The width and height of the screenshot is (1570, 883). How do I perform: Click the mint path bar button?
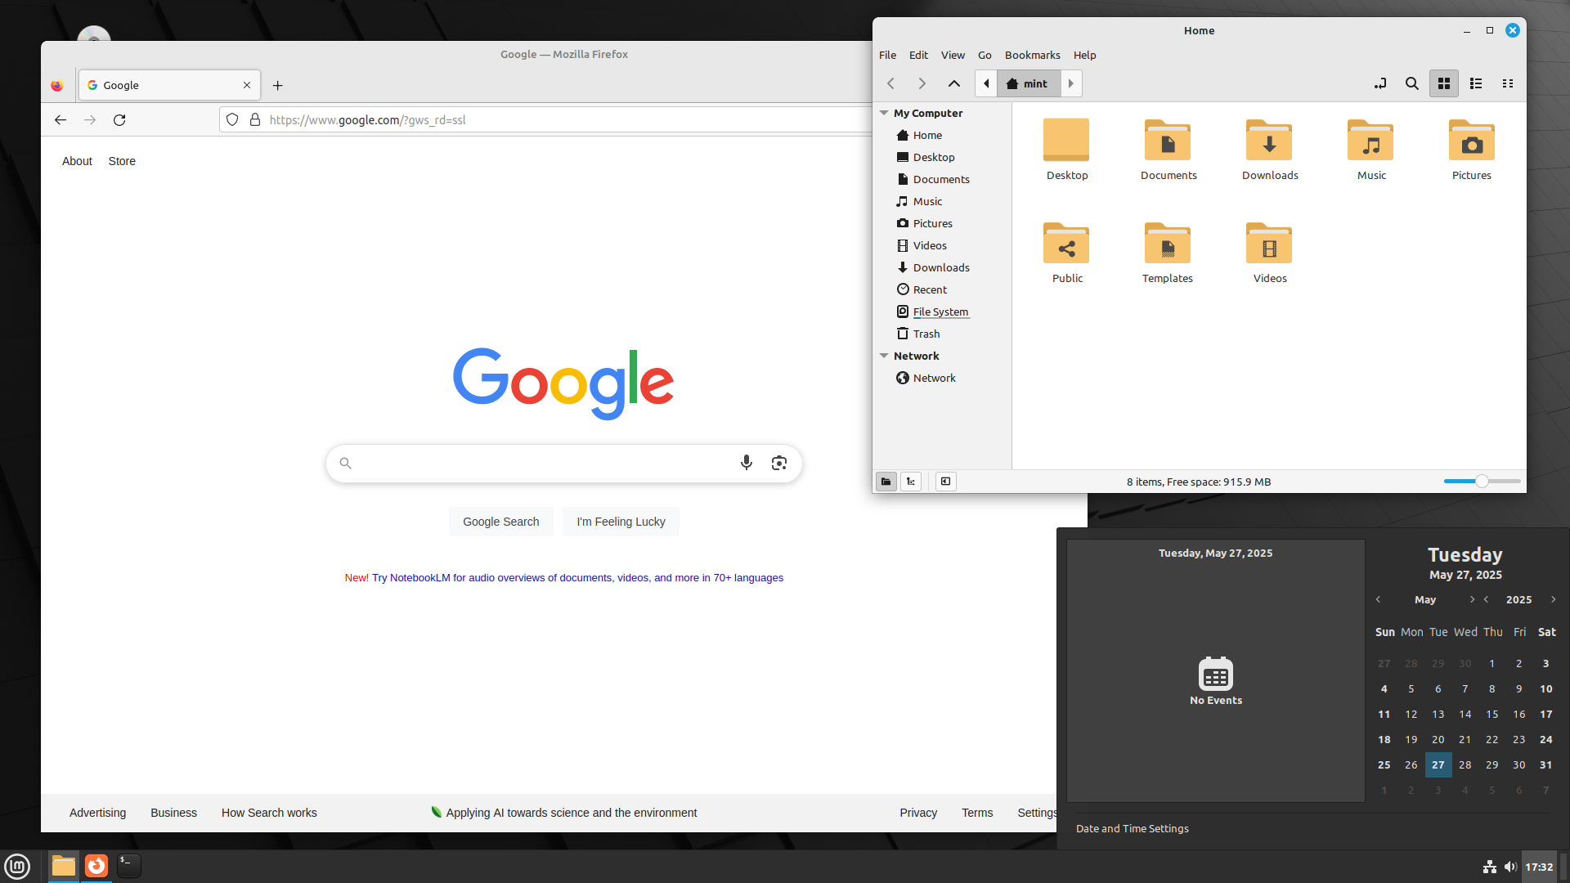tap(1028, 83)
